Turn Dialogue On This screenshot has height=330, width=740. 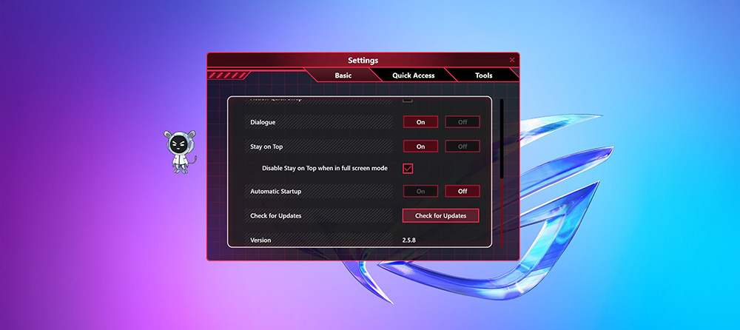click(x=420, y=122)
